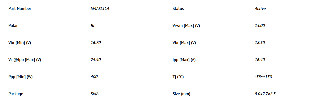Click the Part Number label
The height and width of the screenshot is (102, 327).
coord(20,9)
